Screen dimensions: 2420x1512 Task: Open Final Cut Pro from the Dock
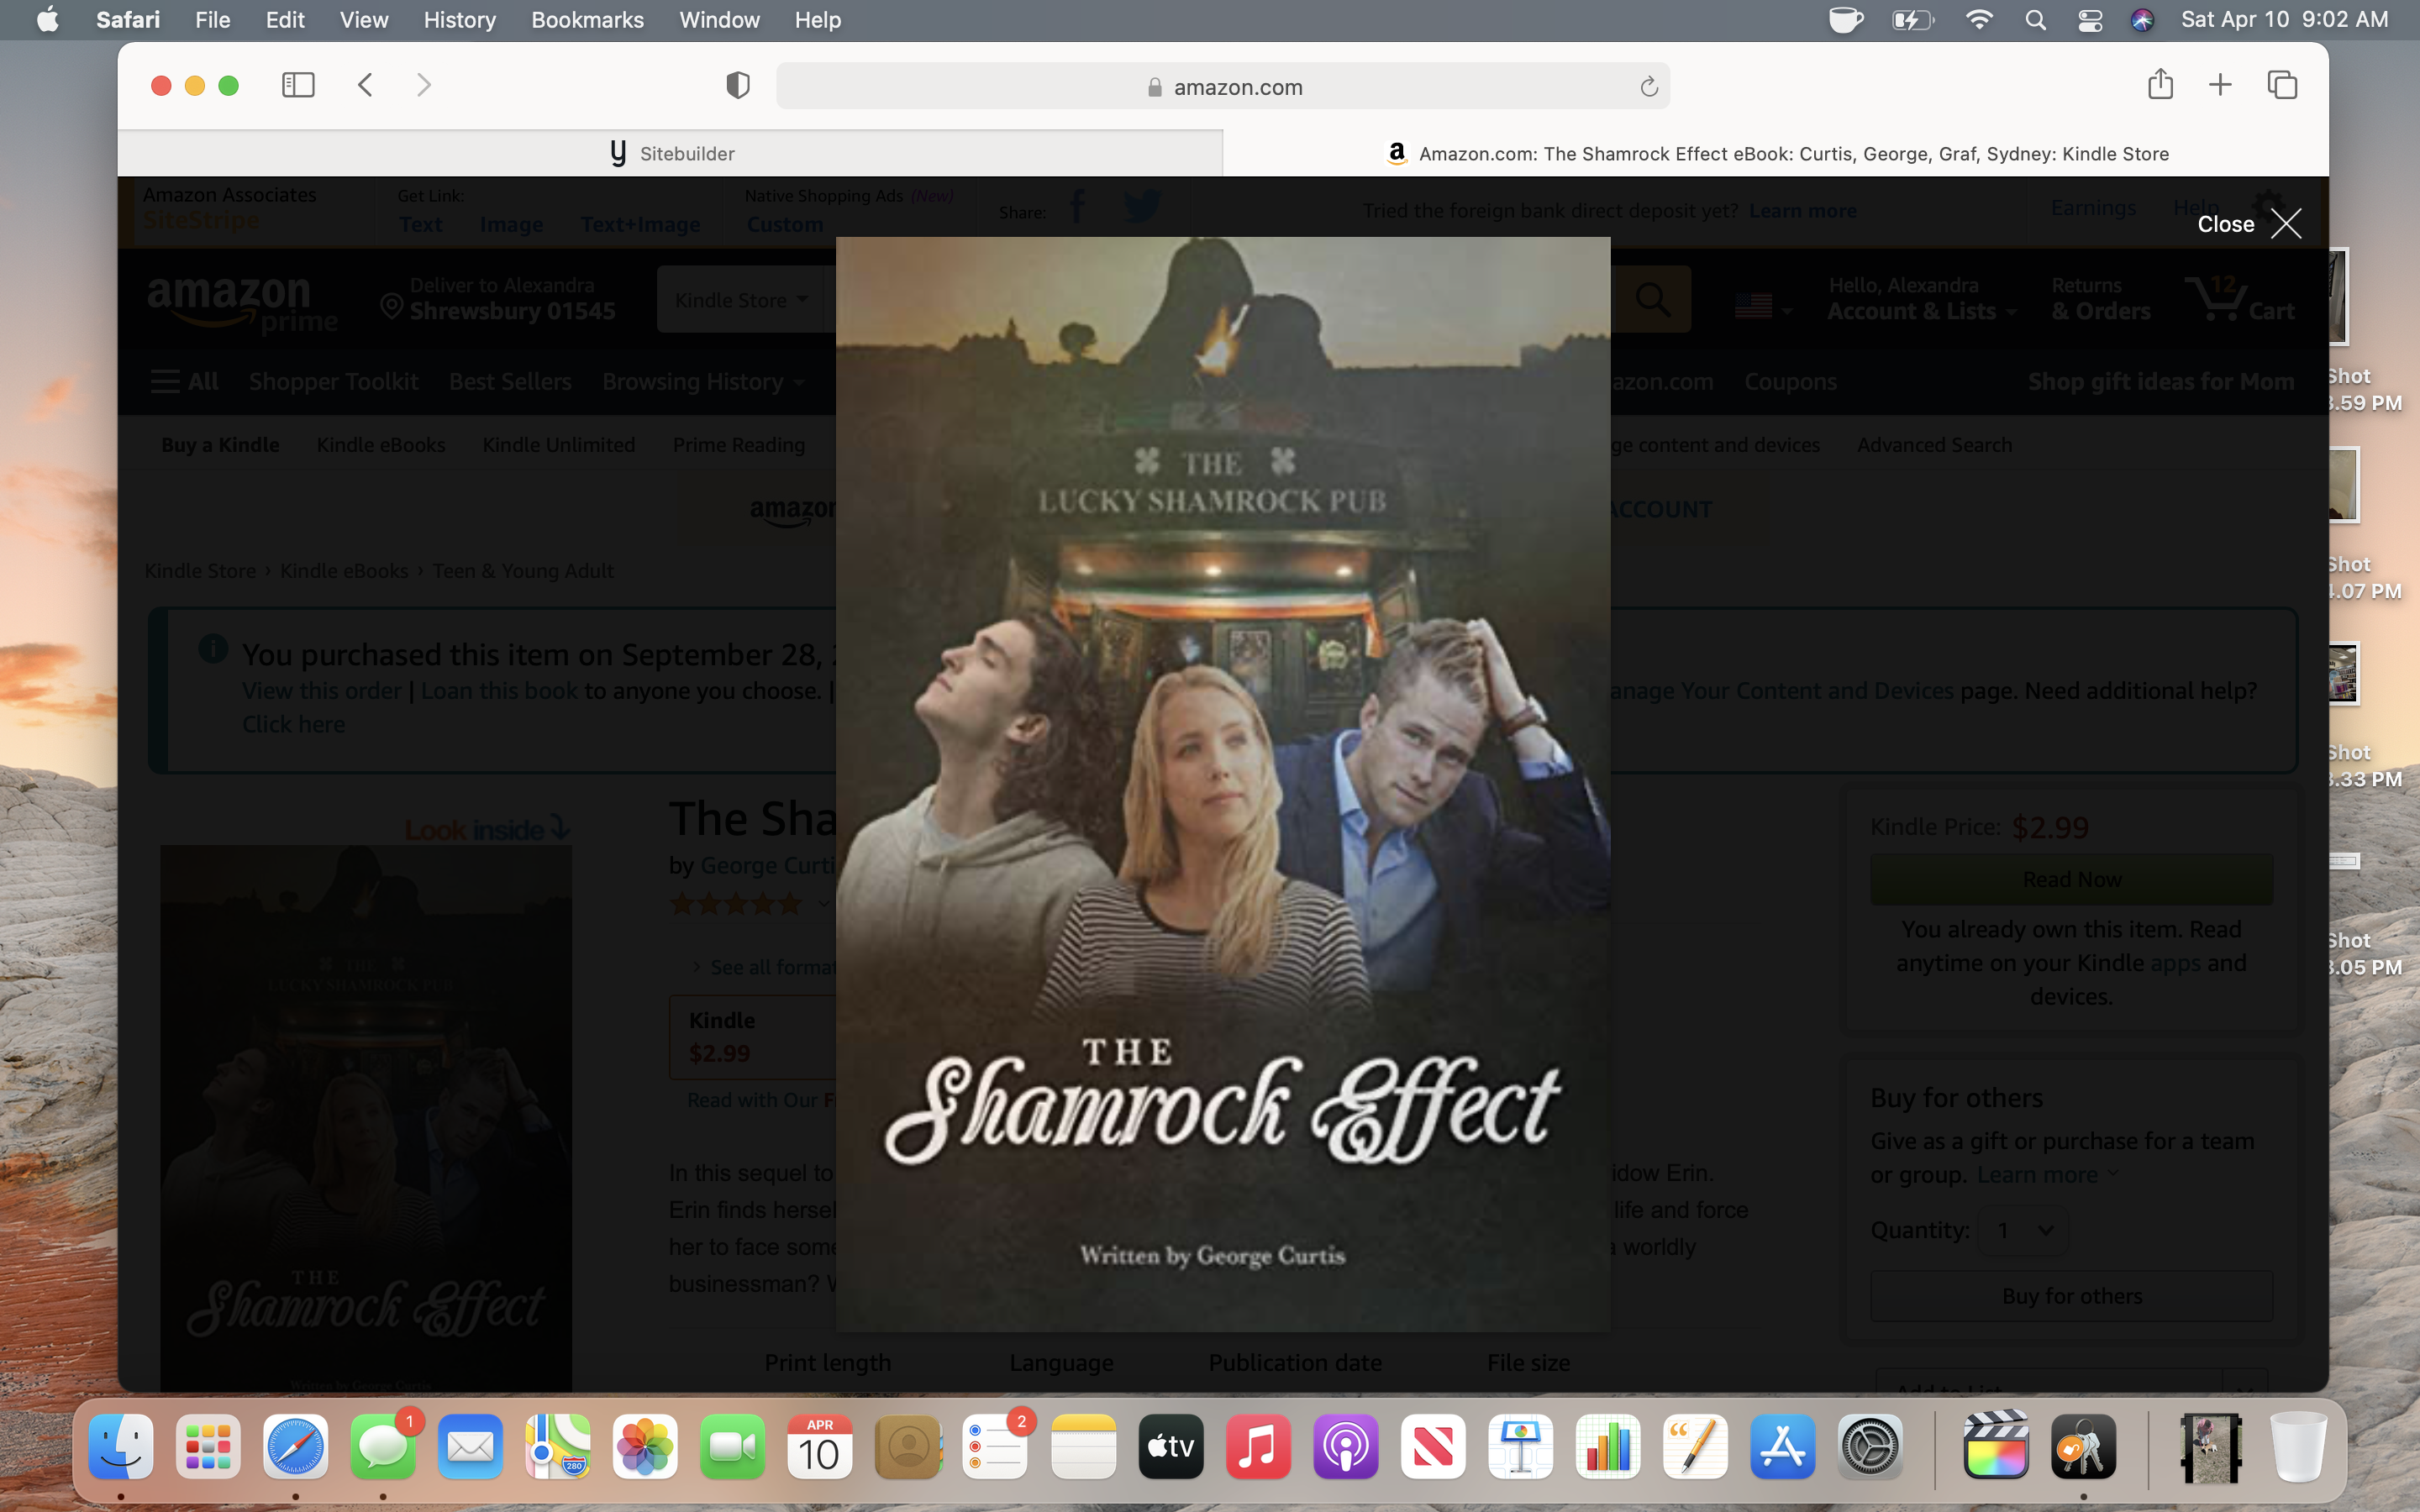tap(1996, 1446)
